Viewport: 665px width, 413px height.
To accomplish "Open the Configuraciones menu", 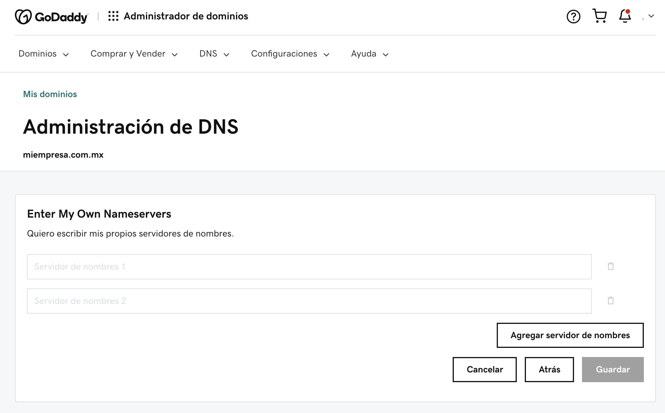I will pos(290,54).
